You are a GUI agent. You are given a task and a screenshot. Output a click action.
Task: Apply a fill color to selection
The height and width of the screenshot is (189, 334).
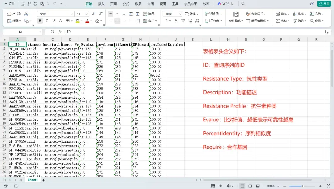(x=77, y=21)
